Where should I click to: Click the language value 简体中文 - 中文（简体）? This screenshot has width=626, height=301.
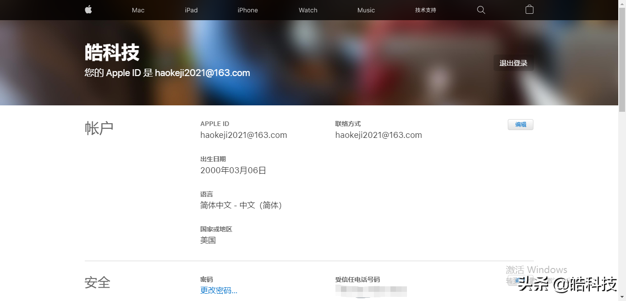242,205
